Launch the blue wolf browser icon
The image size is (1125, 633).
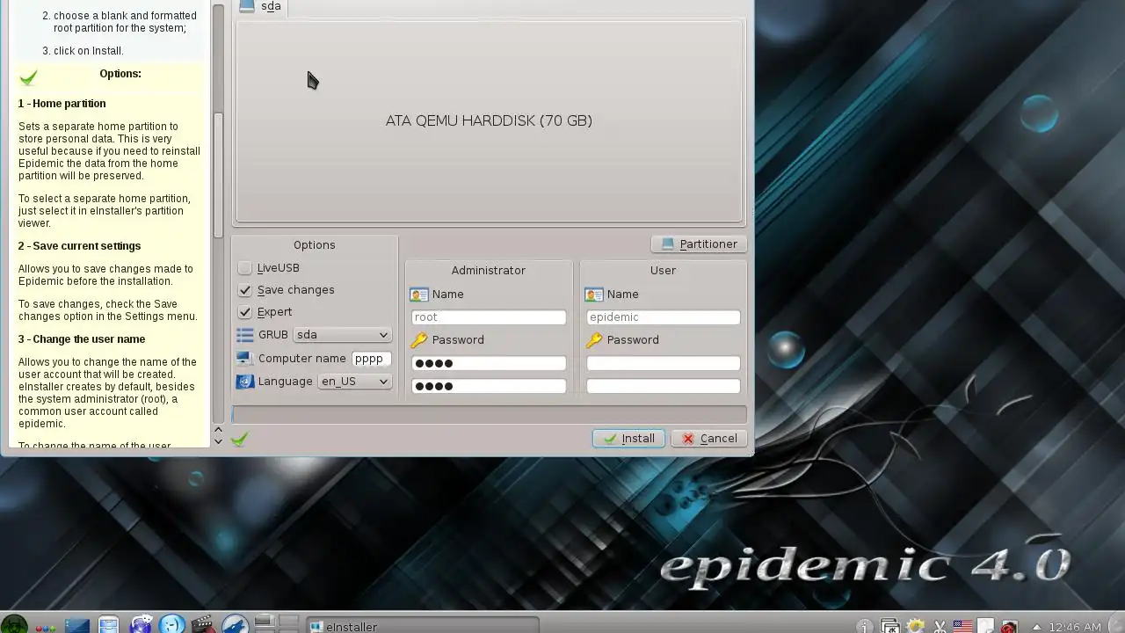pyautogui.click(x=235, y=625)
